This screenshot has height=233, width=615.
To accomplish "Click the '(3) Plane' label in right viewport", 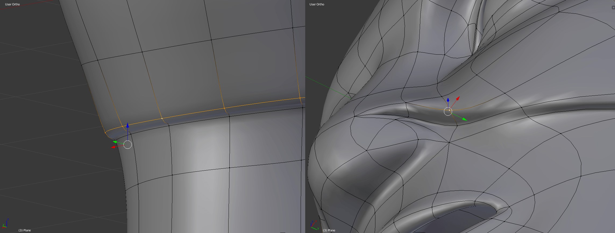I will (329, 230).
